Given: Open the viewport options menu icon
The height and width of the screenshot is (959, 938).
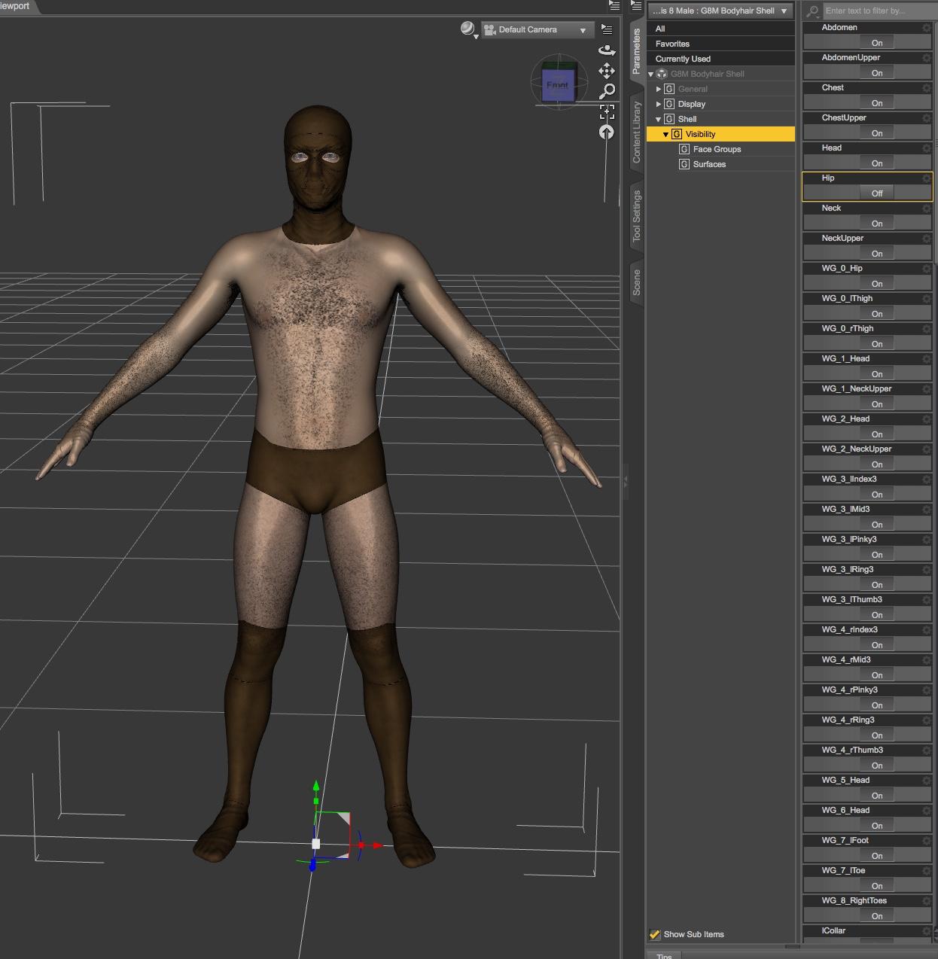Looking at the screenshot, I should point(607,29).
